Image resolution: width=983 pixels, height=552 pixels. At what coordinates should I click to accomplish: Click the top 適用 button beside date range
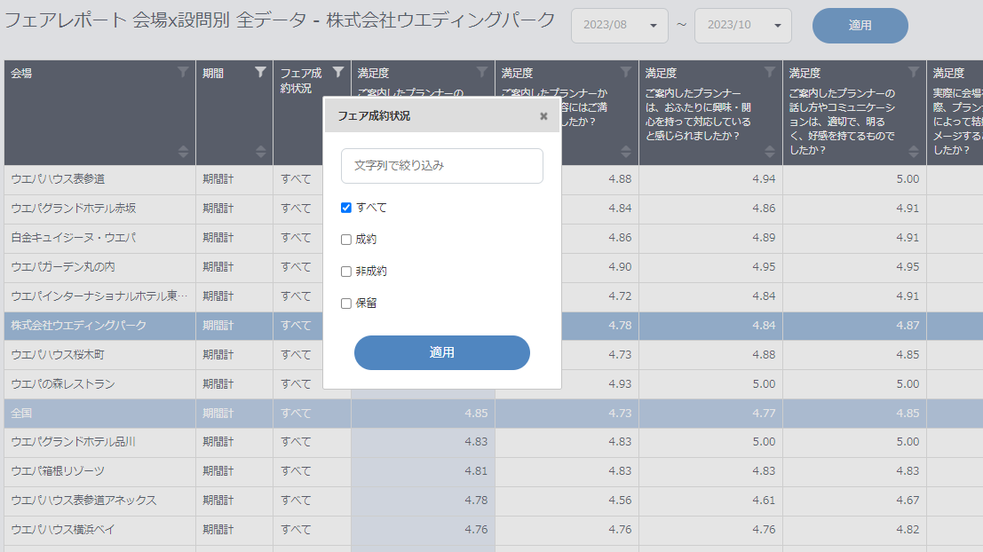860,26
